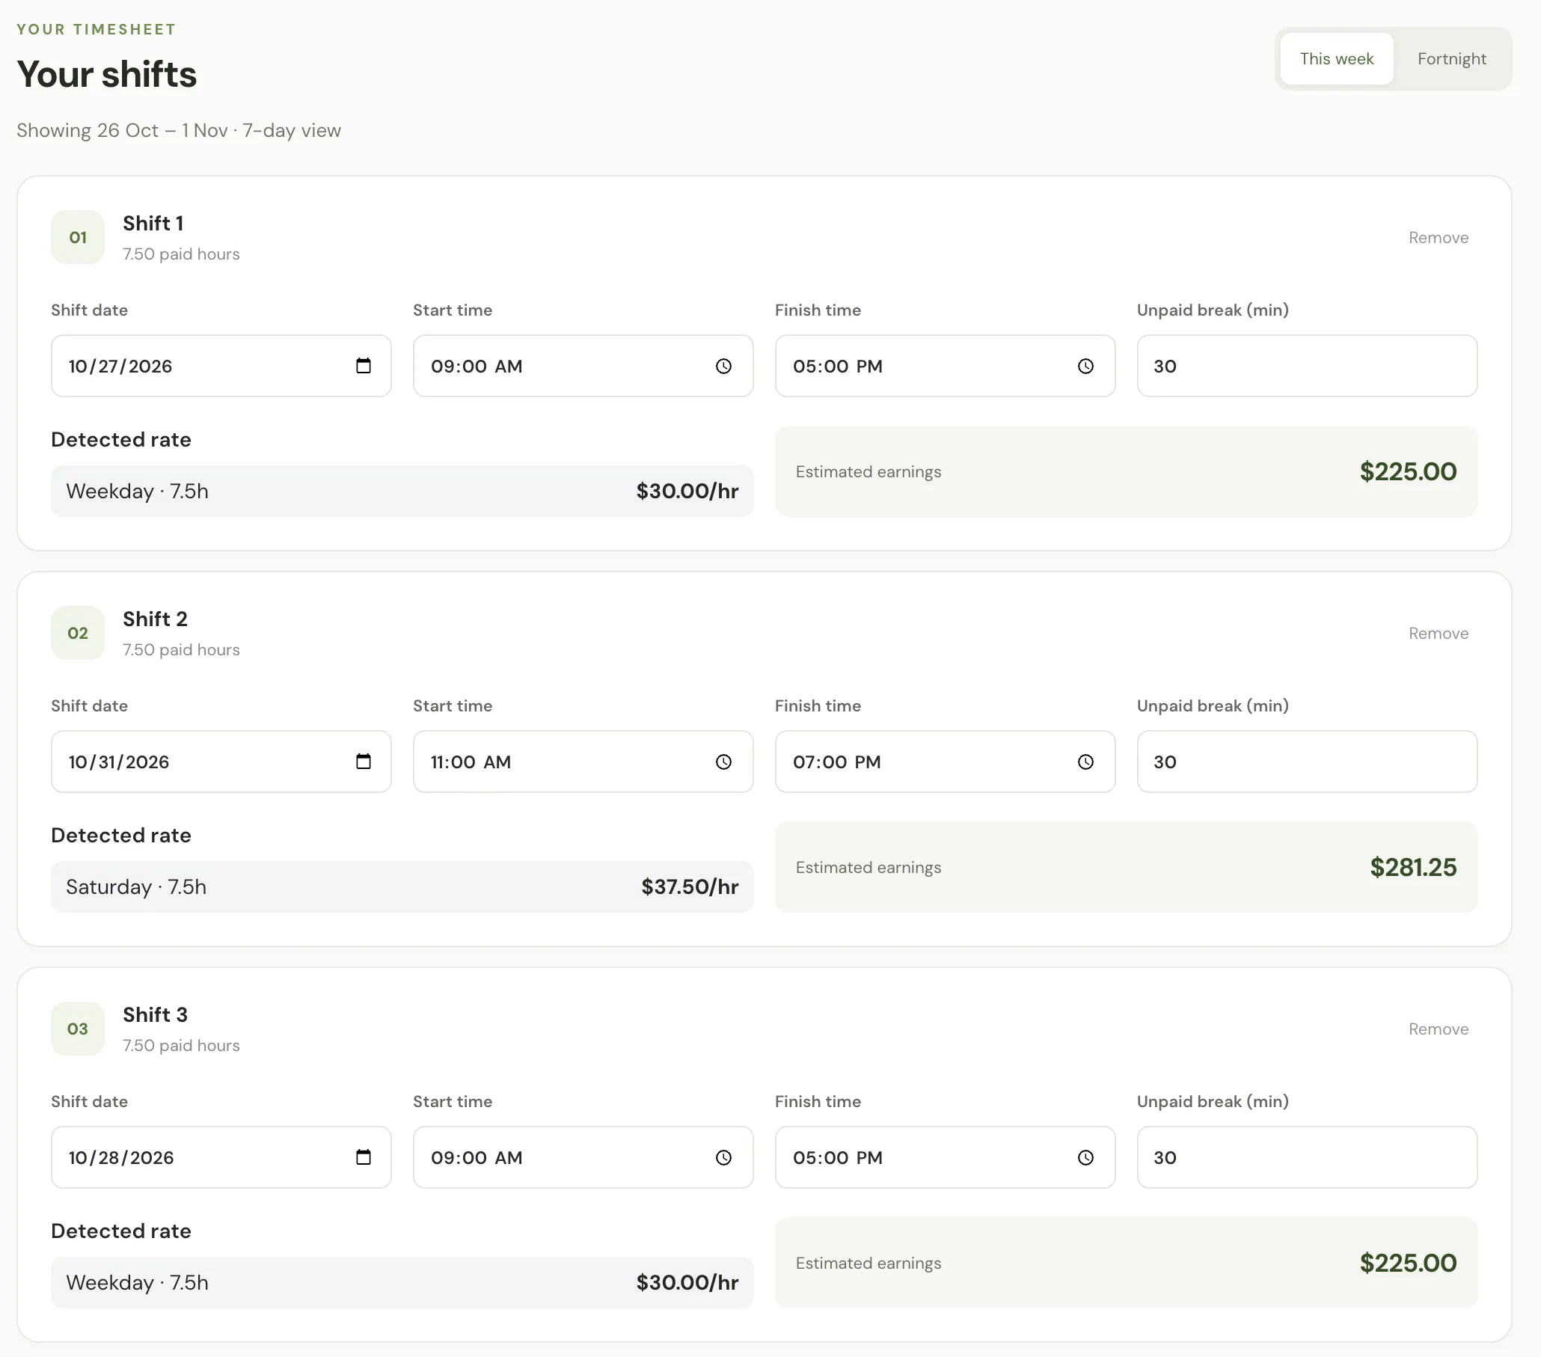The width and height of the screenshot is (1541, 1357).
Task: Focus Shift 2 unpaid break field
Action: (1307, 762)
